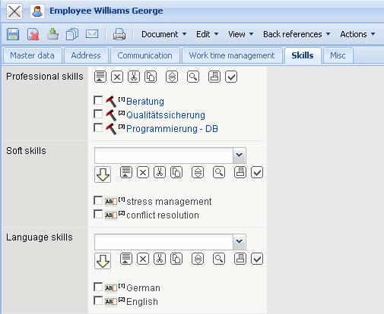384x314 pixels.
Task: Open the Back references dropdown menu
Action: click(x=297, y=34)
